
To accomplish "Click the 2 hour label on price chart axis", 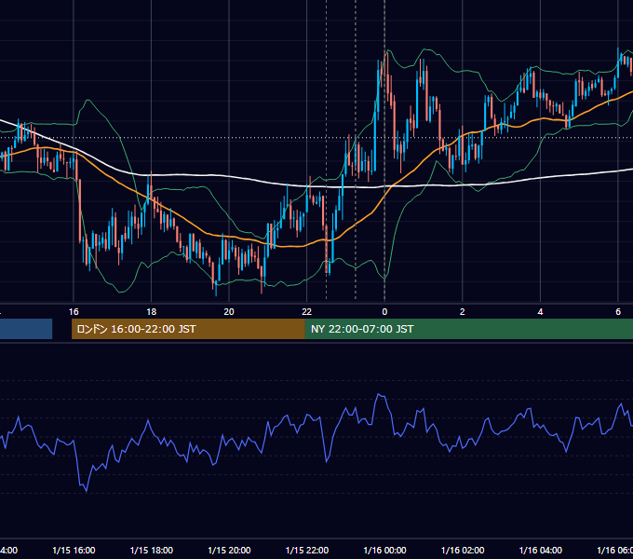I will coord(463,311).
